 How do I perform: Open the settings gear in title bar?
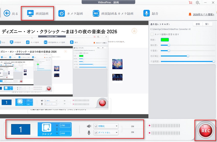pos(198,3)
